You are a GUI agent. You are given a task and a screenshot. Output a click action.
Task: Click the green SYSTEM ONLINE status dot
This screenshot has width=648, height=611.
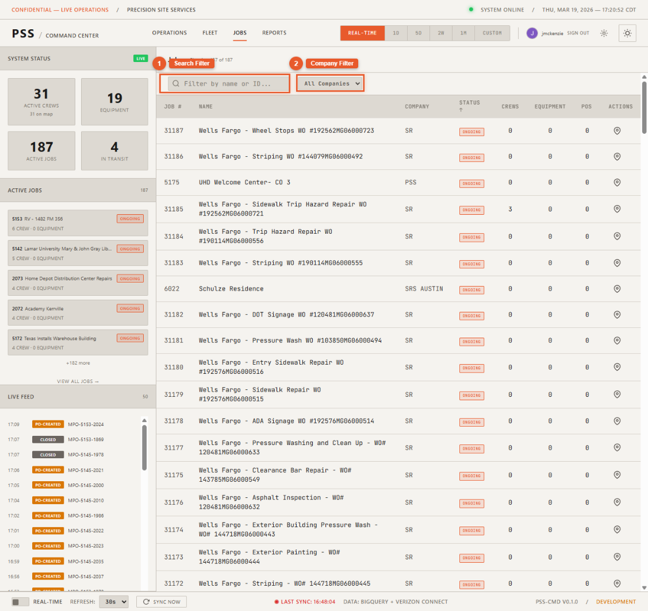click(x=472, y=10)
